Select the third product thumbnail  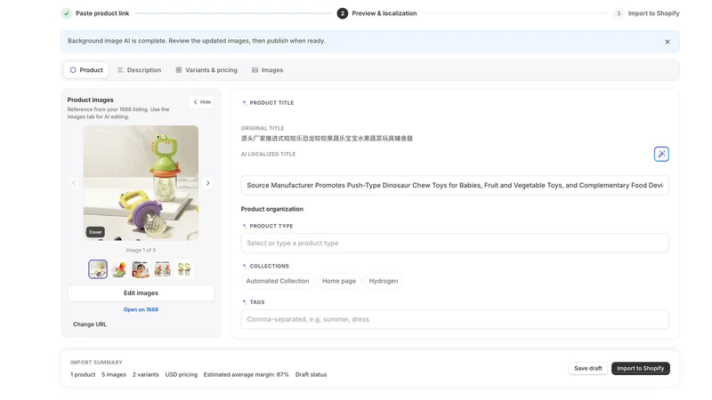point(141,269)
